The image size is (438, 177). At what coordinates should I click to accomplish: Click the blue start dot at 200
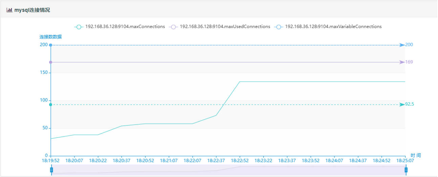pos(51,45)
